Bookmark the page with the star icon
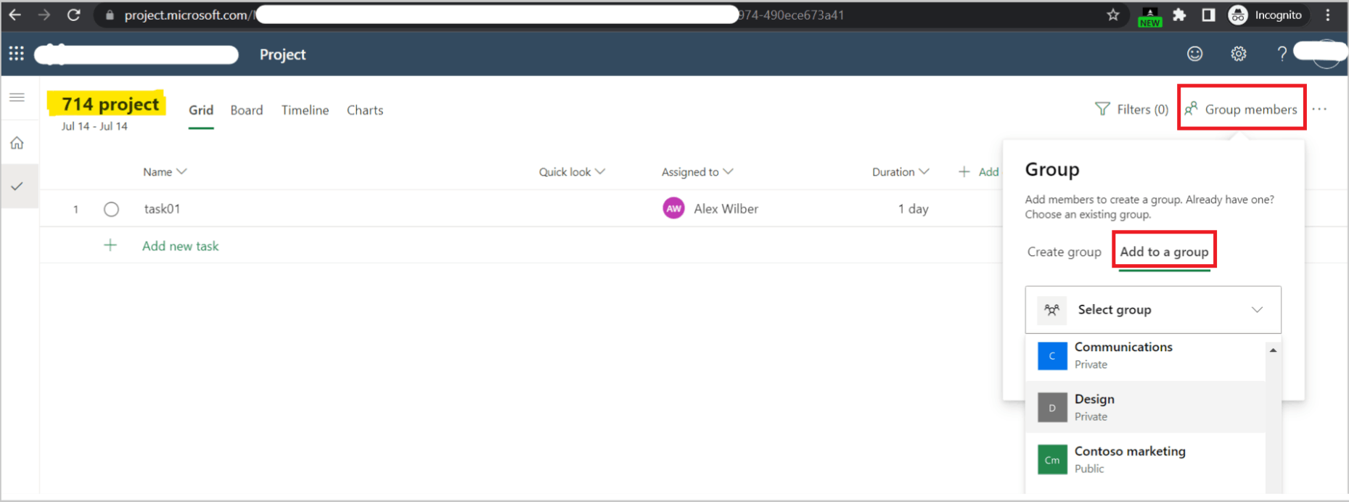The height and width of the screenshot is (502, 1349). tap(1112, 15)
